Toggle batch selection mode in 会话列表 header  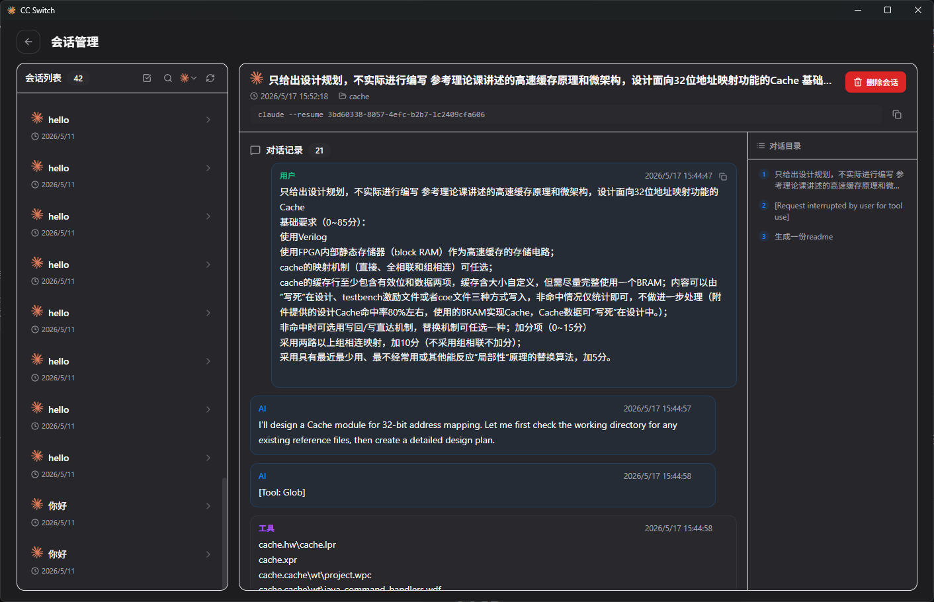click(147, 78)
